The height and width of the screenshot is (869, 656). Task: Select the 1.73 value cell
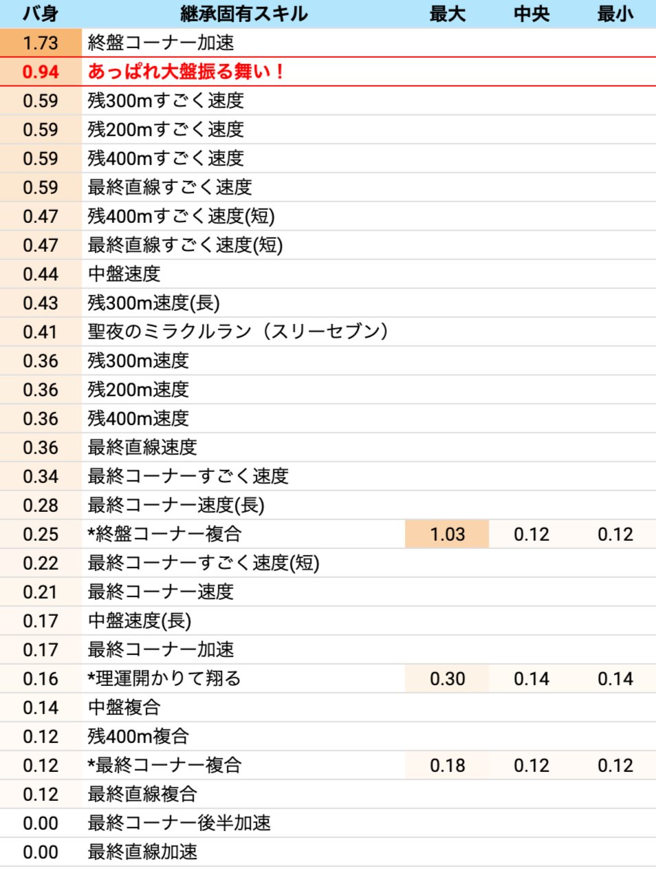[40, 43]
